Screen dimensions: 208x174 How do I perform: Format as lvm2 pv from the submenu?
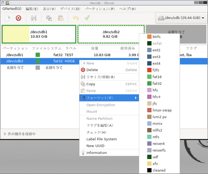point(159,117)
